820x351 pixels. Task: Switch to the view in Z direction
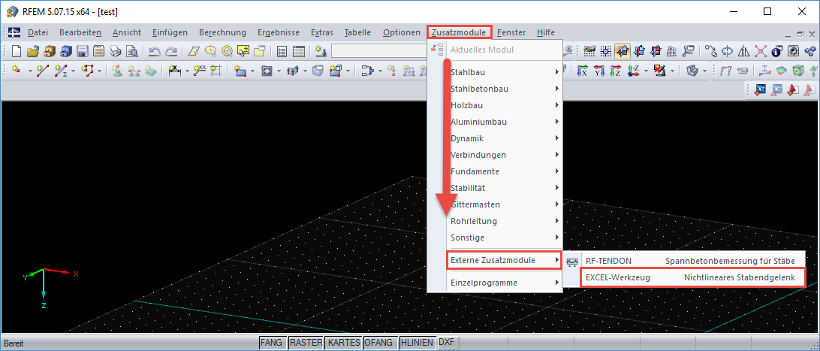click(x=616, y=71)
